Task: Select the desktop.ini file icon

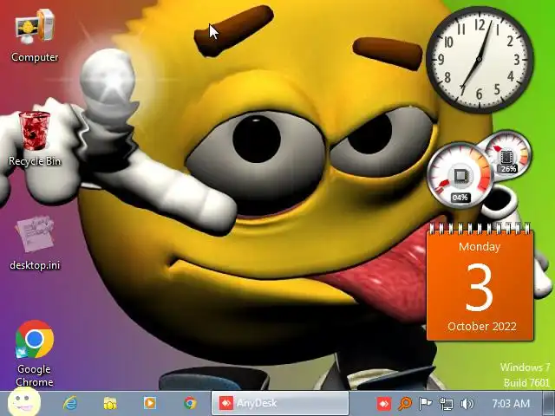Action: 35,244
